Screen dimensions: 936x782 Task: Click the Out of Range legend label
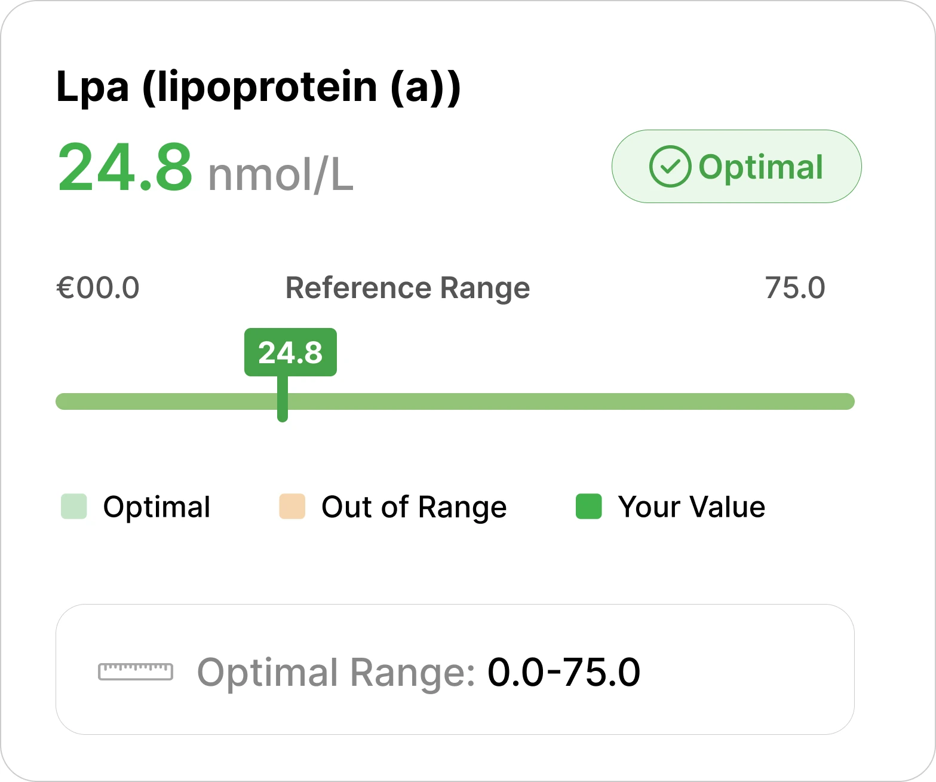coord(414,507)
